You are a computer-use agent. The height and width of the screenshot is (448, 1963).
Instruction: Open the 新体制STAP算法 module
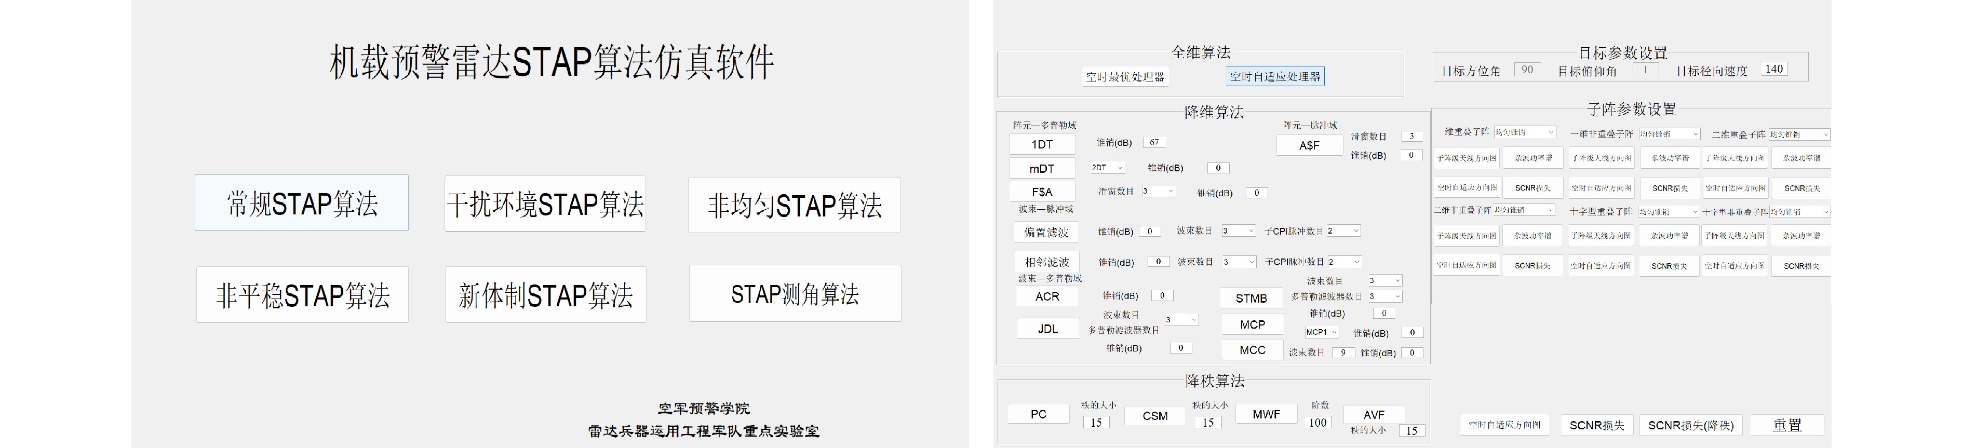(x=546, y=295)
